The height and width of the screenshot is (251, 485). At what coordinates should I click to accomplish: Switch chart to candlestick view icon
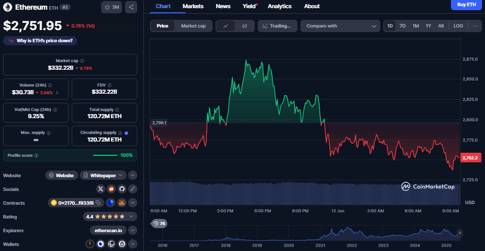pyautogui.click(x=245, y=26)
